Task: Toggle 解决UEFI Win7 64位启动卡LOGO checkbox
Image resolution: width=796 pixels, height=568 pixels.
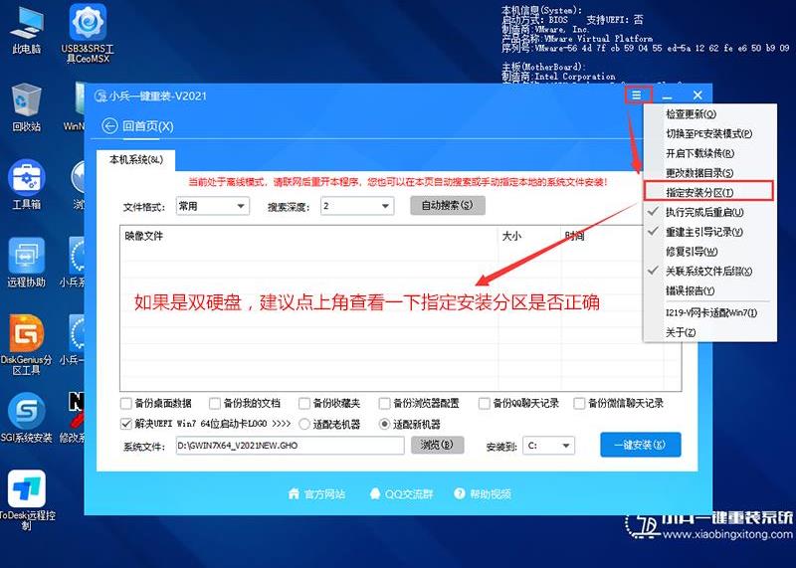Action: pos(126,423)
